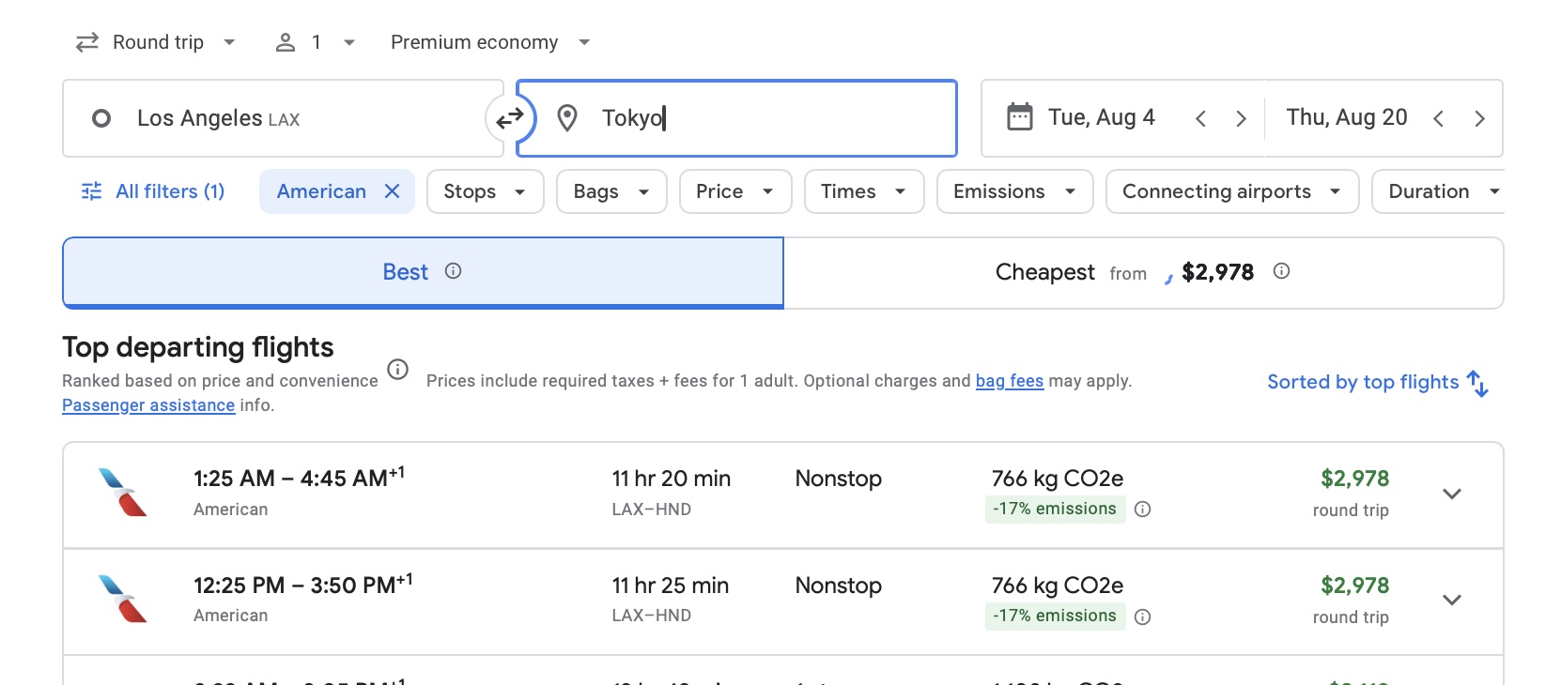Edit the Los Angeles origin field
The width and height of the screenshot is (1561, 685).
click(283, 118)
